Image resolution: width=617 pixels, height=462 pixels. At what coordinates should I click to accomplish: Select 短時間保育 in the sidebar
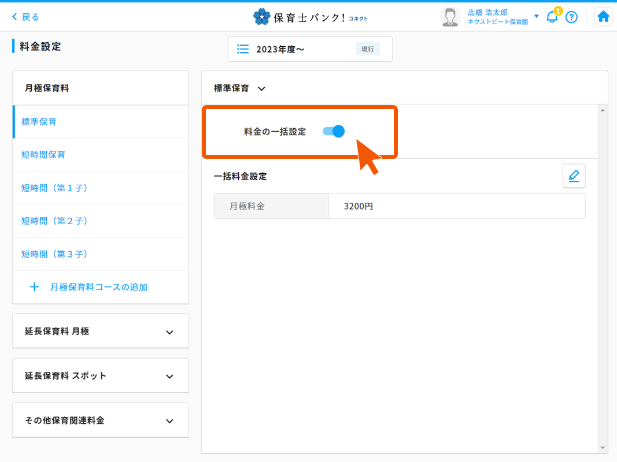(x=43, y=155)
